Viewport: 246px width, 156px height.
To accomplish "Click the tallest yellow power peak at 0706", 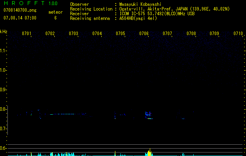I will point(150,152).
